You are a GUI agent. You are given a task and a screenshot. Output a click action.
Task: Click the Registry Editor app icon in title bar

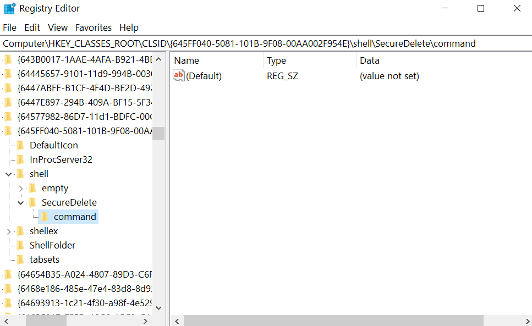coord(10,8)
